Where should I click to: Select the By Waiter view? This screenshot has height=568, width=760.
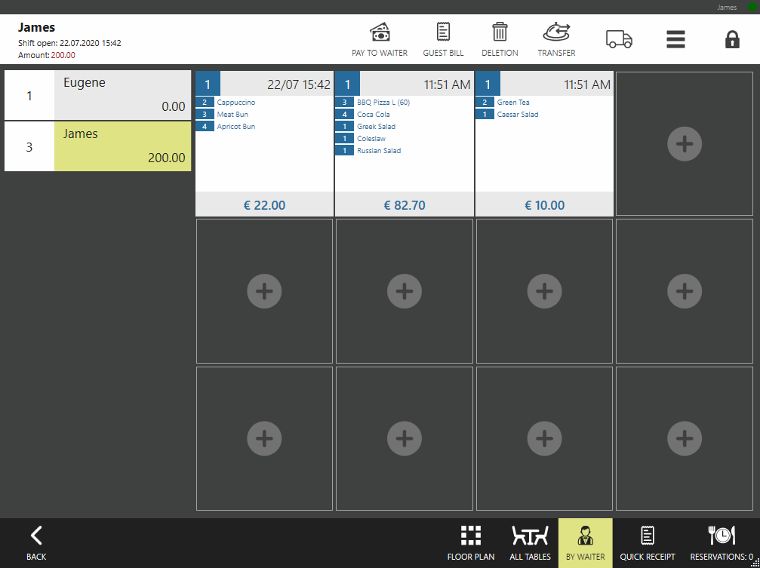pos(585,543)
